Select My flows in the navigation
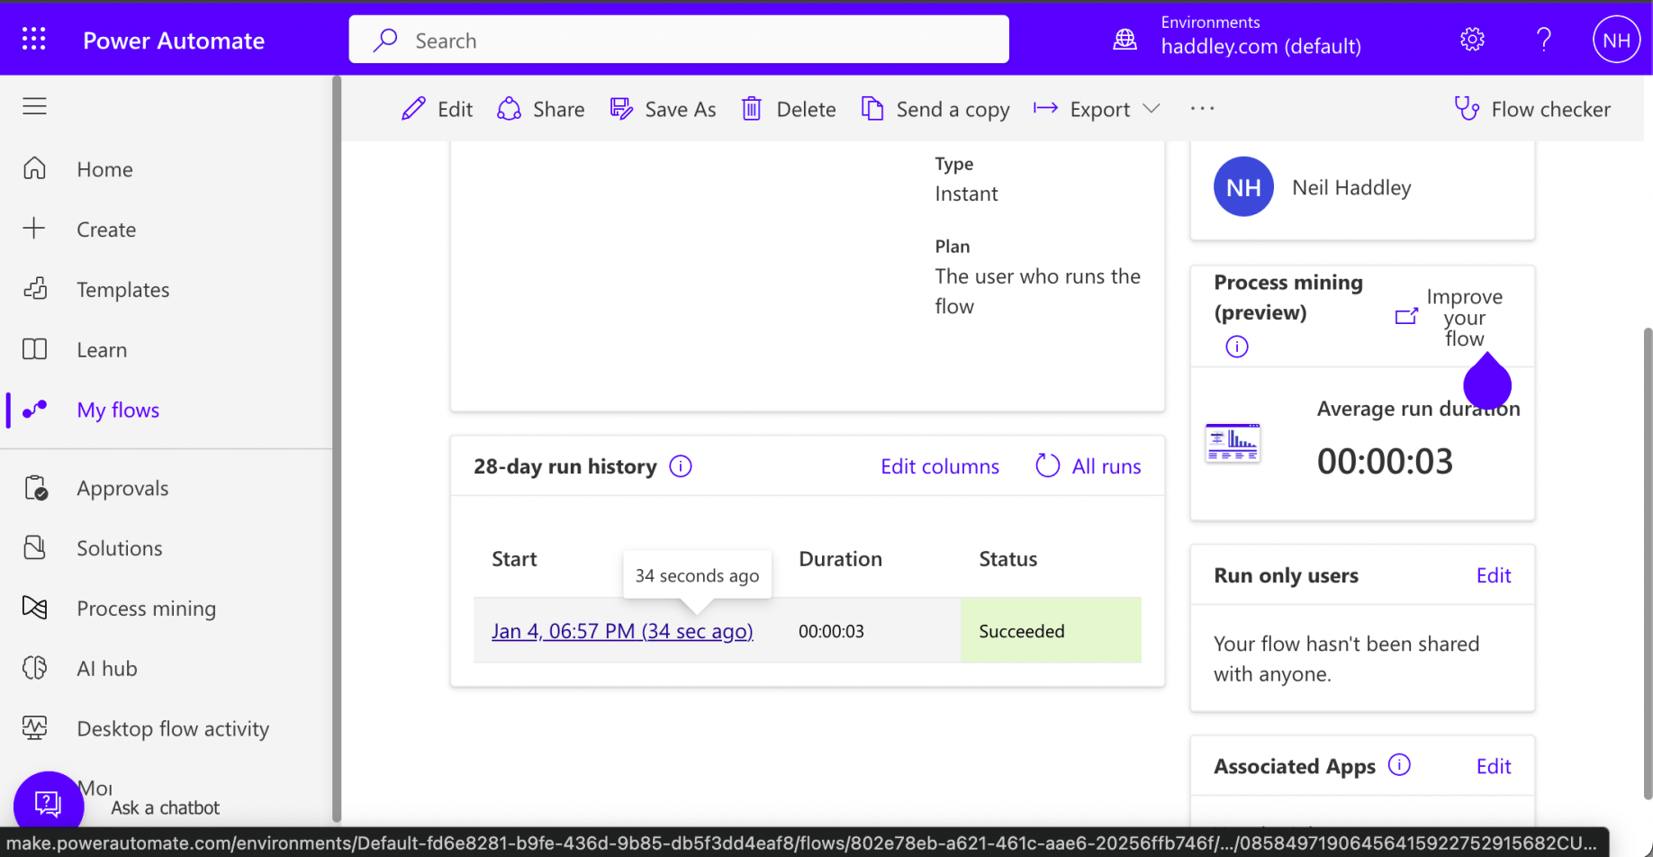 [118, 410]
